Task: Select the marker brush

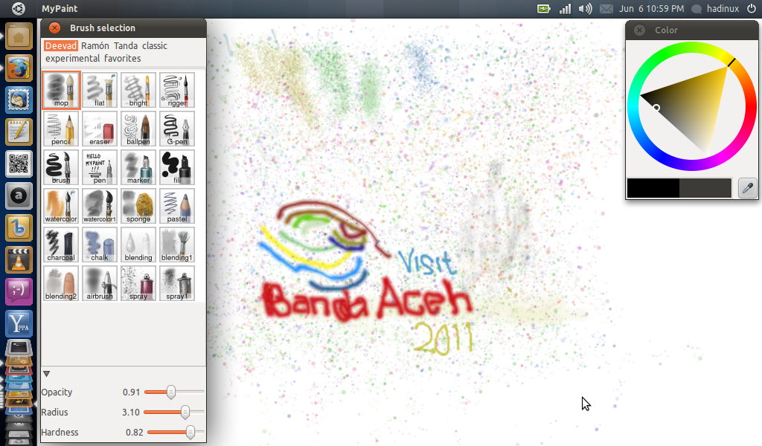Action: click(138, 167)
